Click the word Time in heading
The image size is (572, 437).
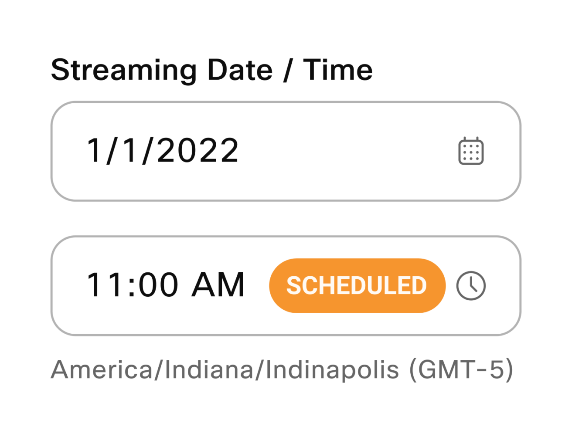(x=338, y=70)
